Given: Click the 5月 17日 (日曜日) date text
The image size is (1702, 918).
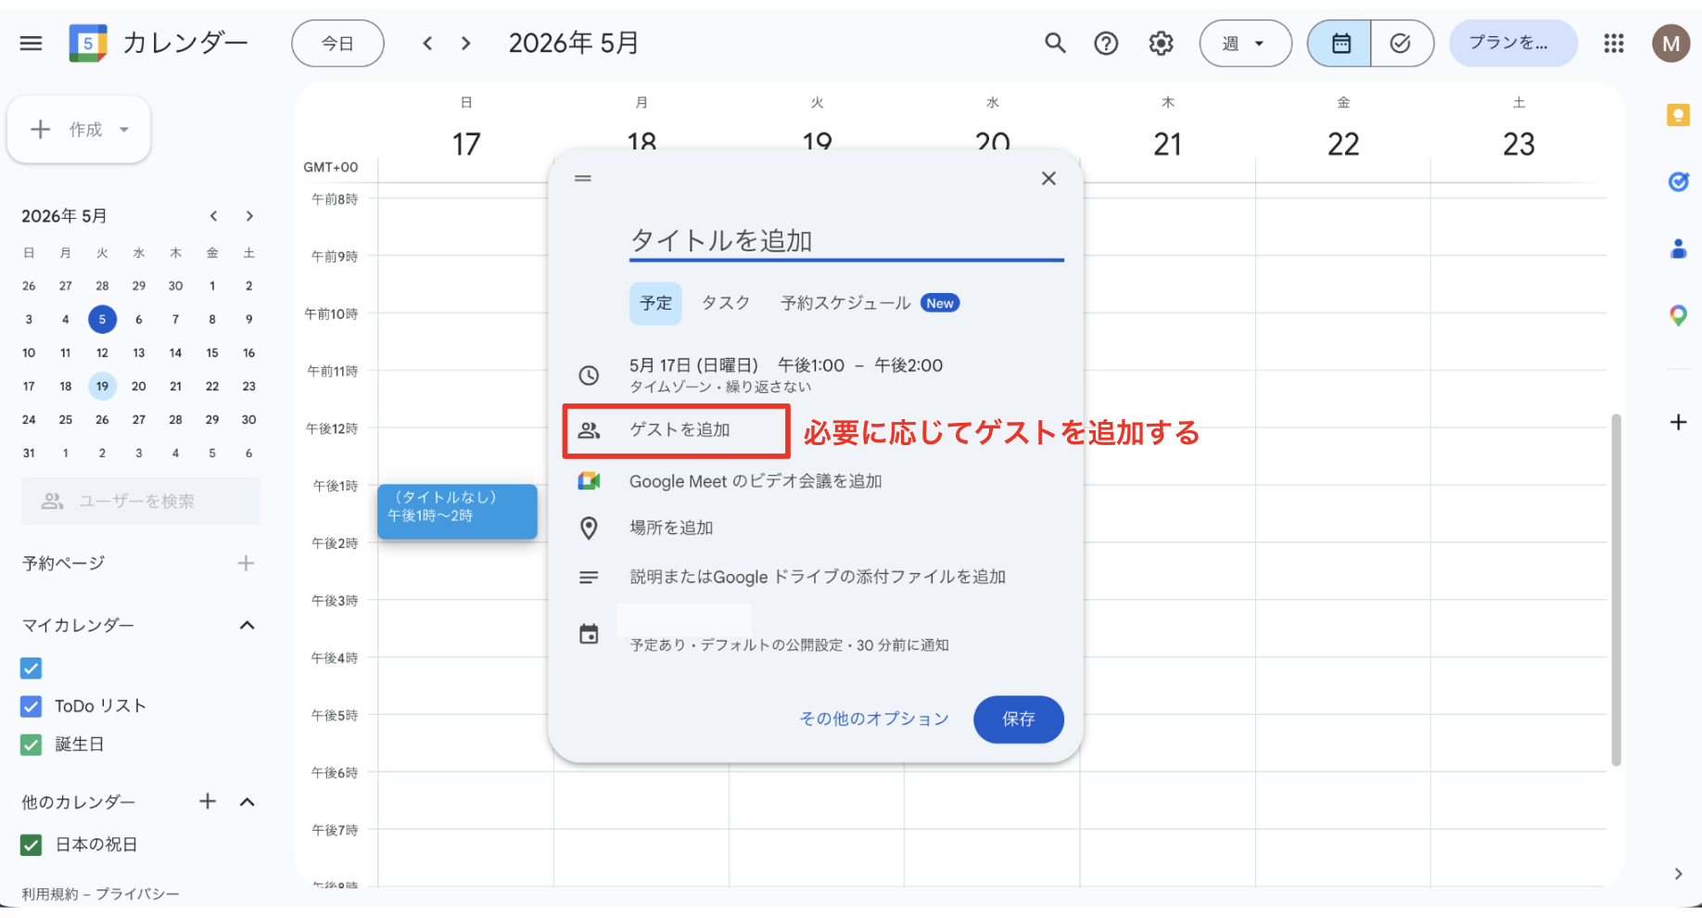Looking at the screenshot, I should (x=693, y=365).
